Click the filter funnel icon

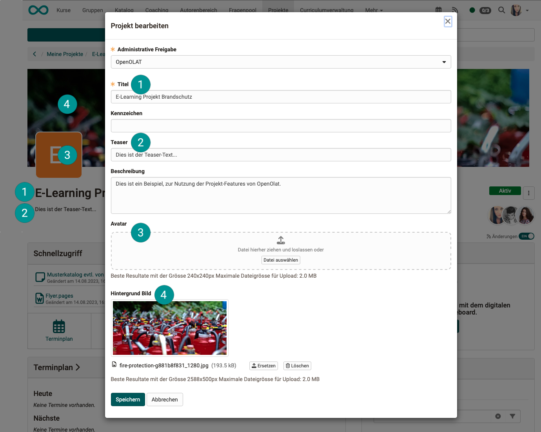(x=512, y=416)
